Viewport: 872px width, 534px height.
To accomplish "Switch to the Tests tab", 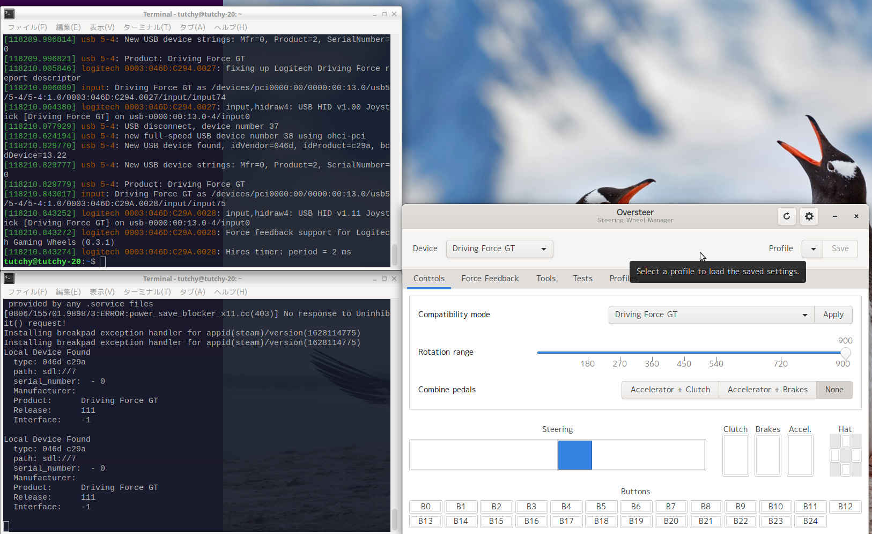I will click(x=583, y=279).
